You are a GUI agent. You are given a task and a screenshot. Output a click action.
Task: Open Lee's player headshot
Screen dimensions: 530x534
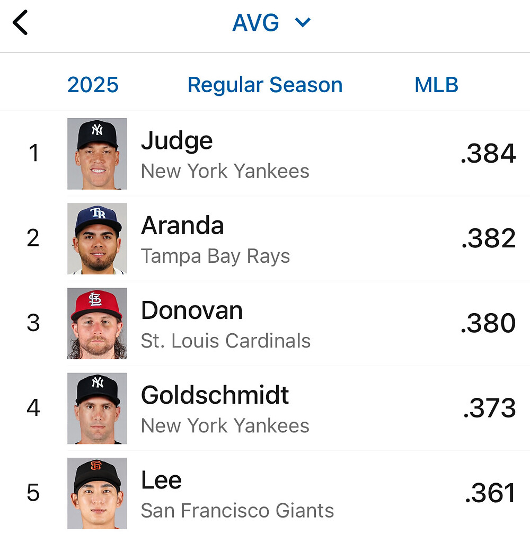[x=97, y=493]
